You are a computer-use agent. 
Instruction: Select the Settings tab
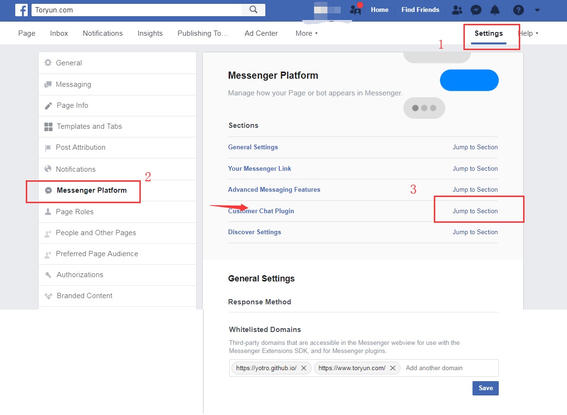pyautogui.click(x=489, y=33)
